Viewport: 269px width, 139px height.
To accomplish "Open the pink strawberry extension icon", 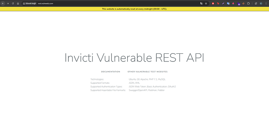I will [233, 3].
